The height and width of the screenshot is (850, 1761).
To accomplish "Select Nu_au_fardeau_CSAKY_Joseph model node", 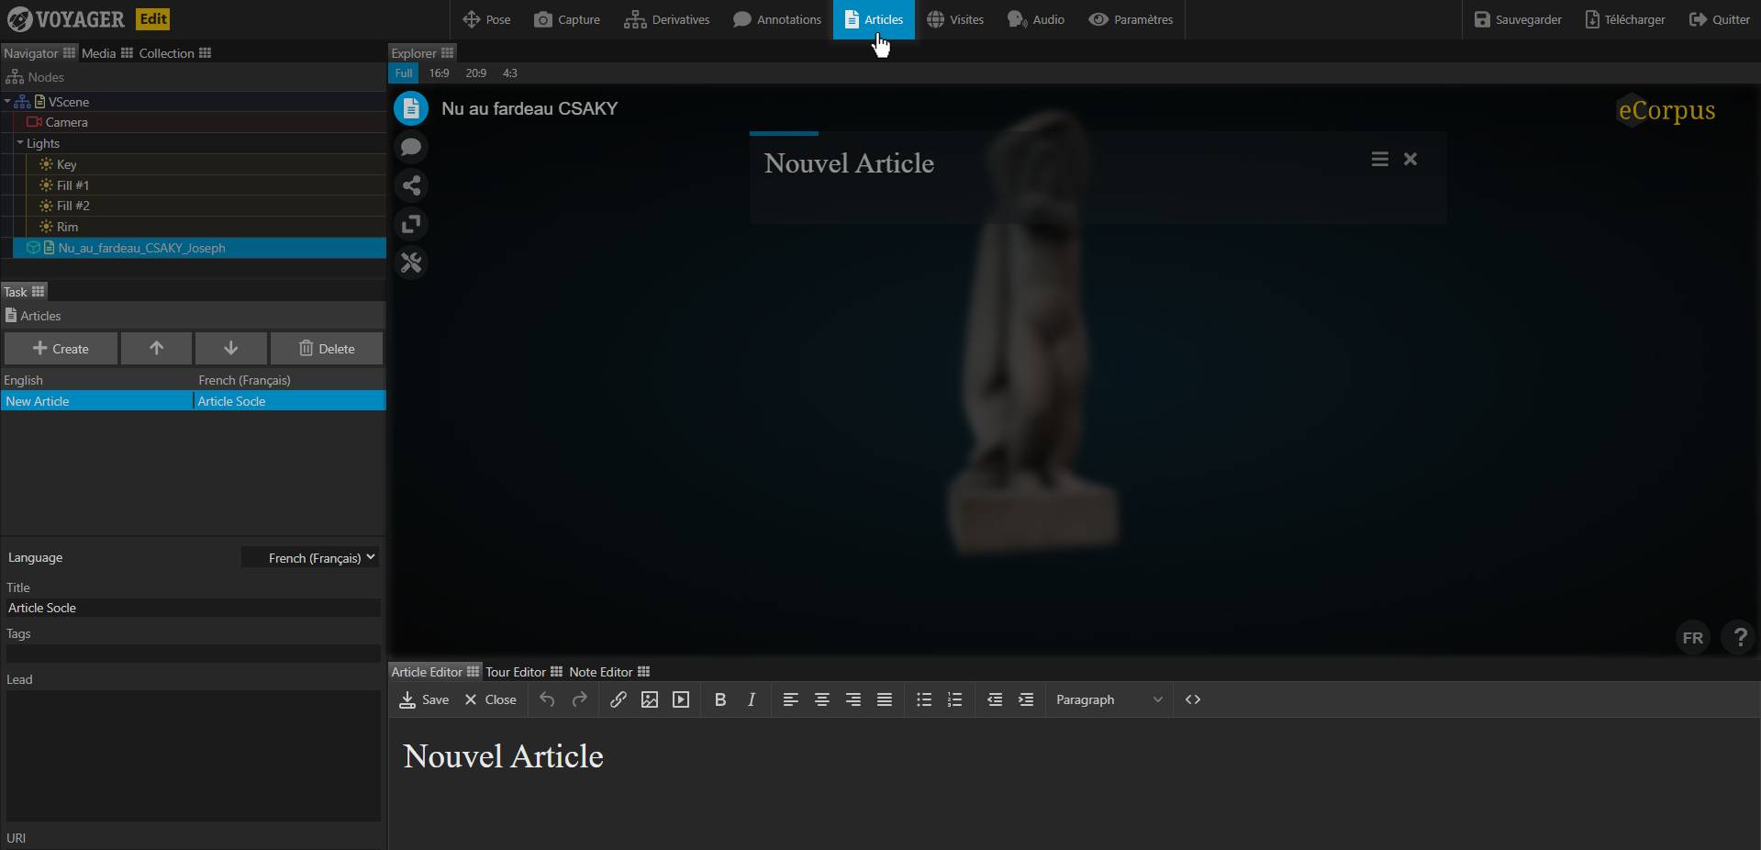I will (199, 248).
